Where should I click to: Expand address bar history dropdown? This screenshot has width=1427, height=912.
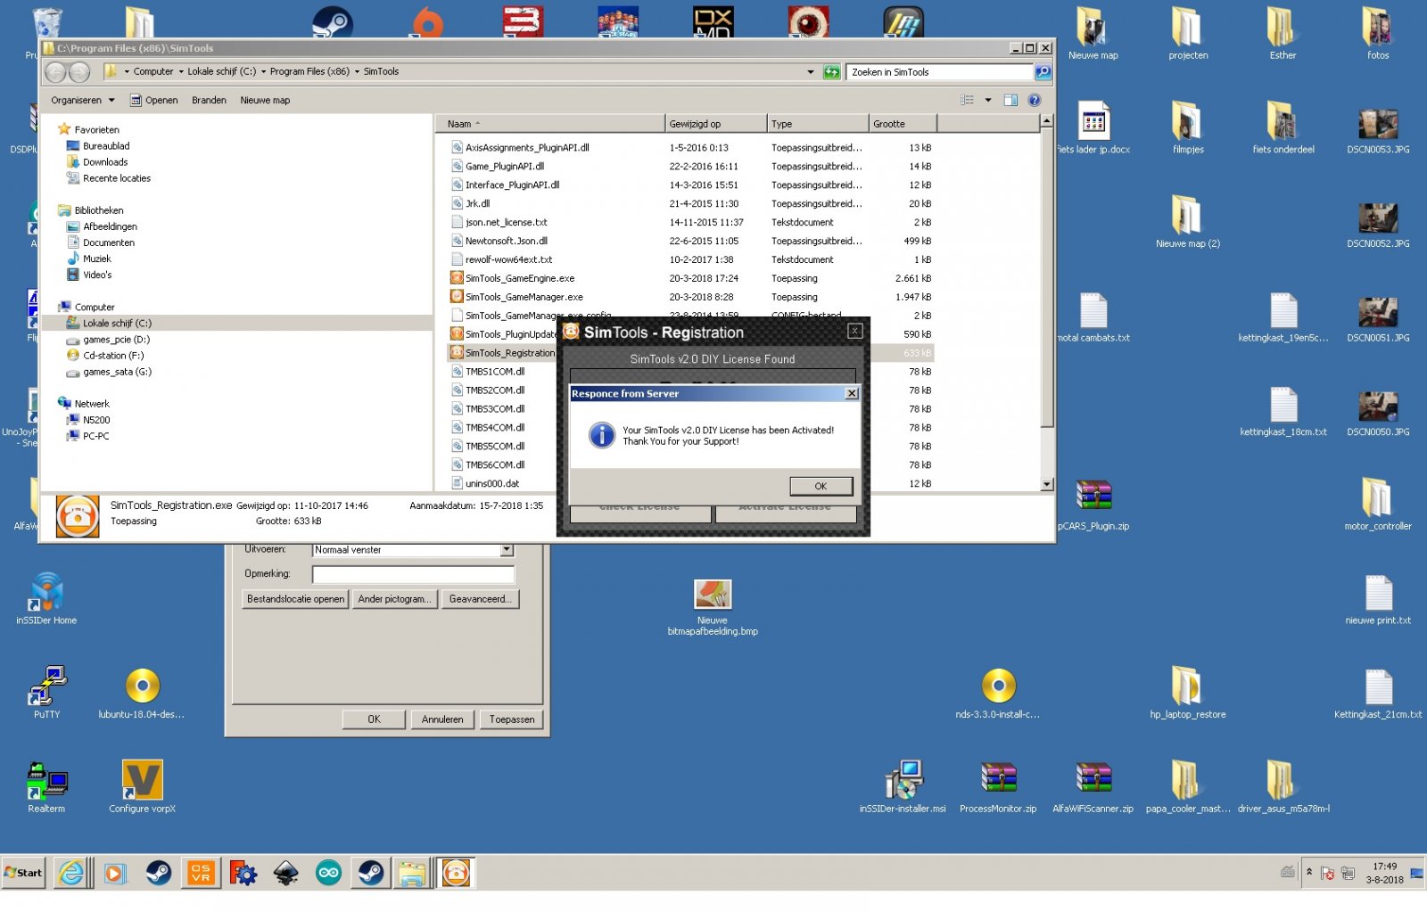(810, 72)
